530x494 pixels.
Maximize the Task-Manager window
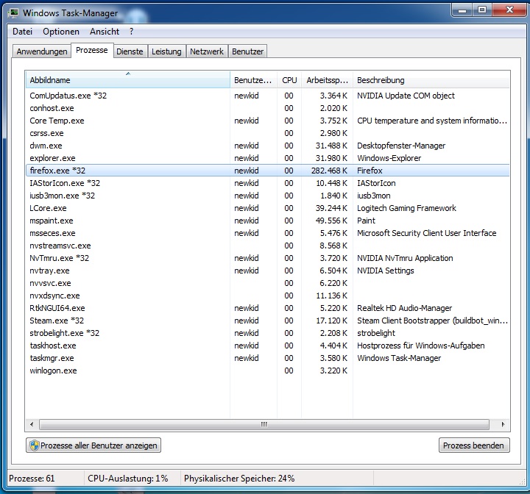click(482, 10)
